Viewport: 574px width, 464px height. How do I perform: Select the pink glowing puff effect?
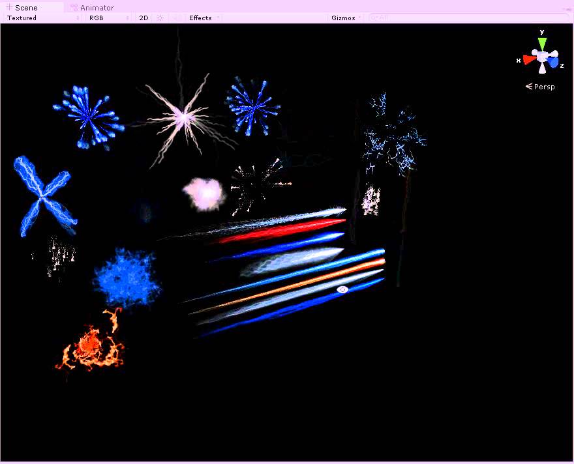tap(204, 194)
